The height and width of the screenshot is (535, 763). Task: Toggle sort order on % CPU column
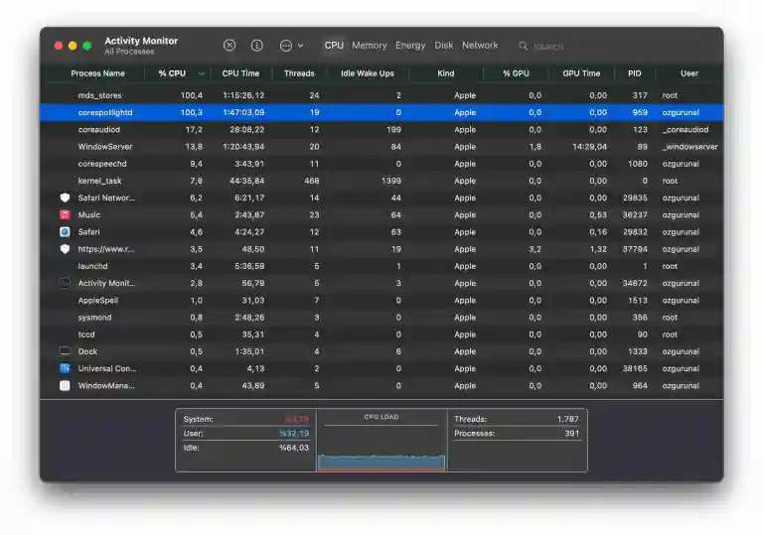pyautogui.click(x=177, y=73)
